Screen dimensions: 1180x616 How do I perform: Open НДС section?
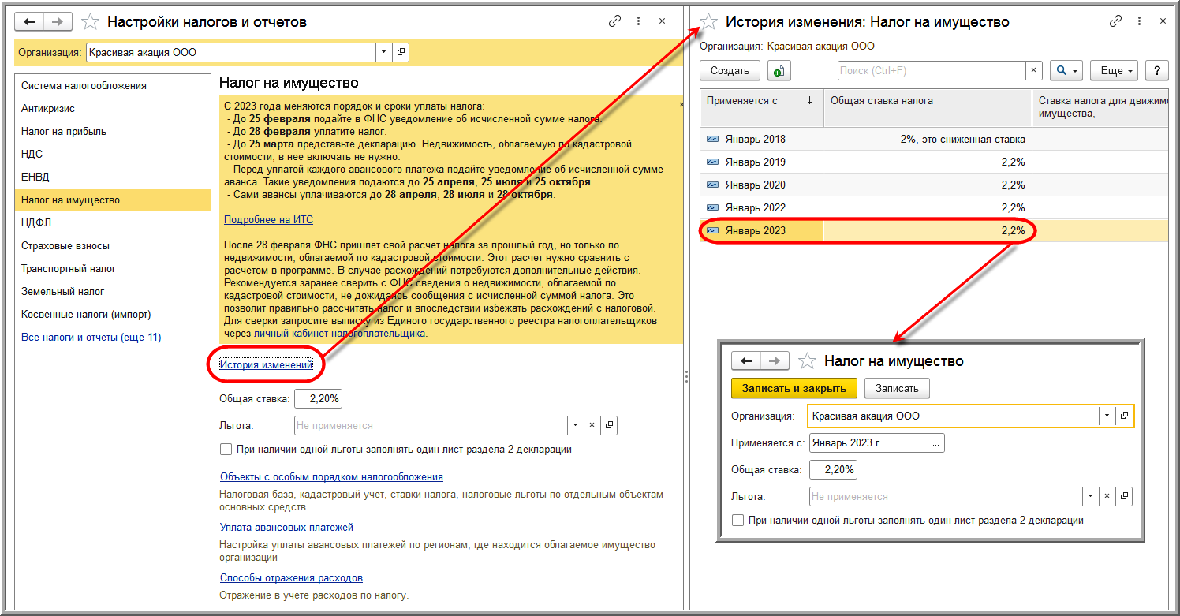pos(113,154)
